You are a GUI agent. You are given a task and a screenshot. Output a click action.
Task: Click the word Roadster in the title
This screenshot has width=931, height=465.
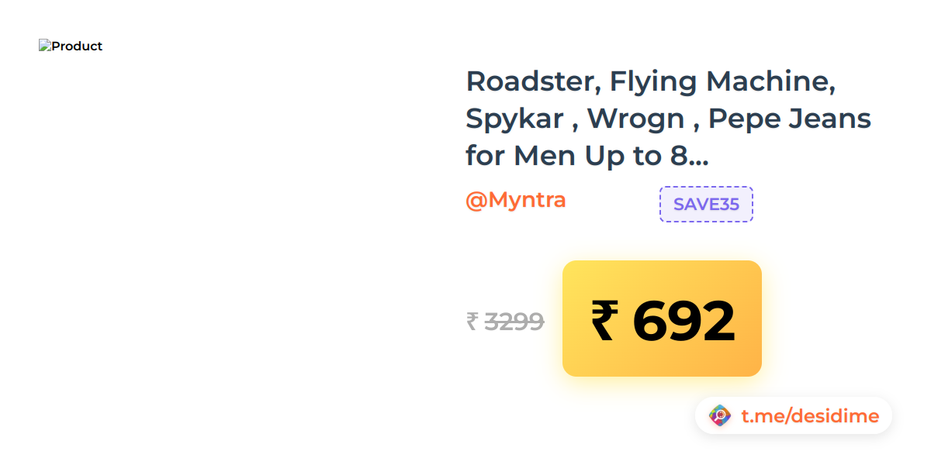coord(533,81)
